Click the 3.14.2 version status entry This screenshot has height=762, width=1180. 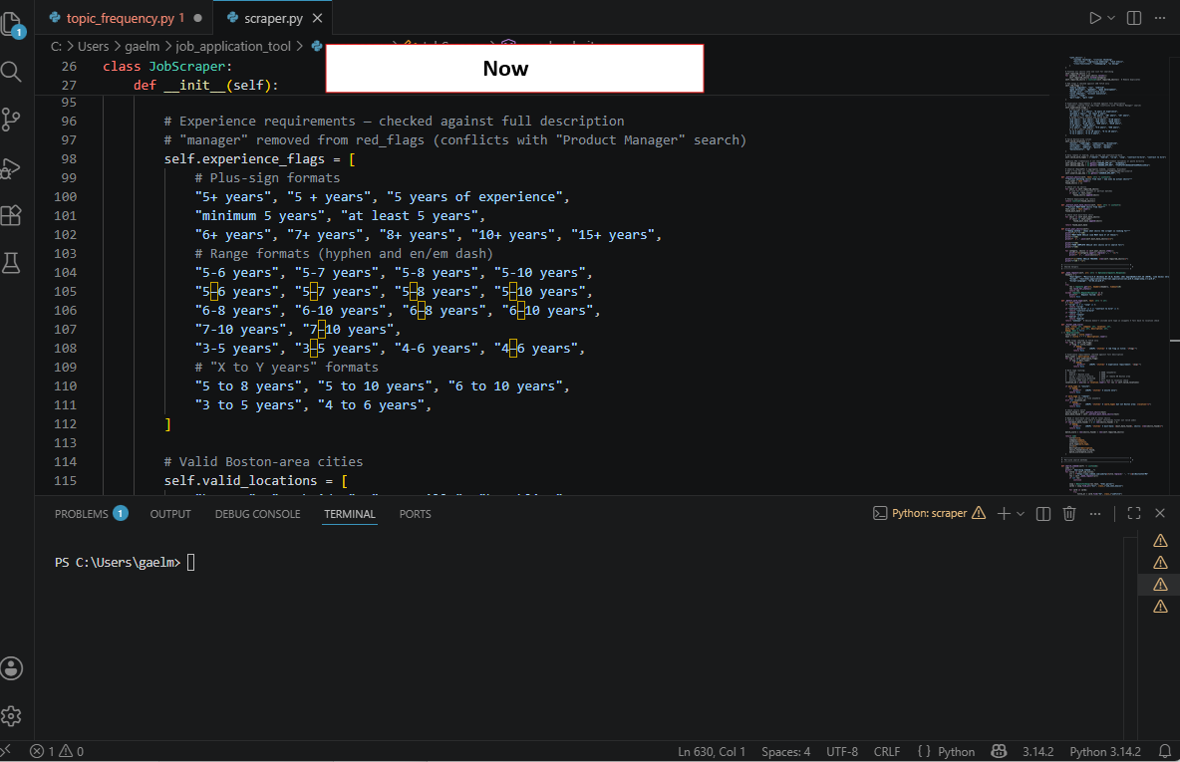coord(1037,751)
